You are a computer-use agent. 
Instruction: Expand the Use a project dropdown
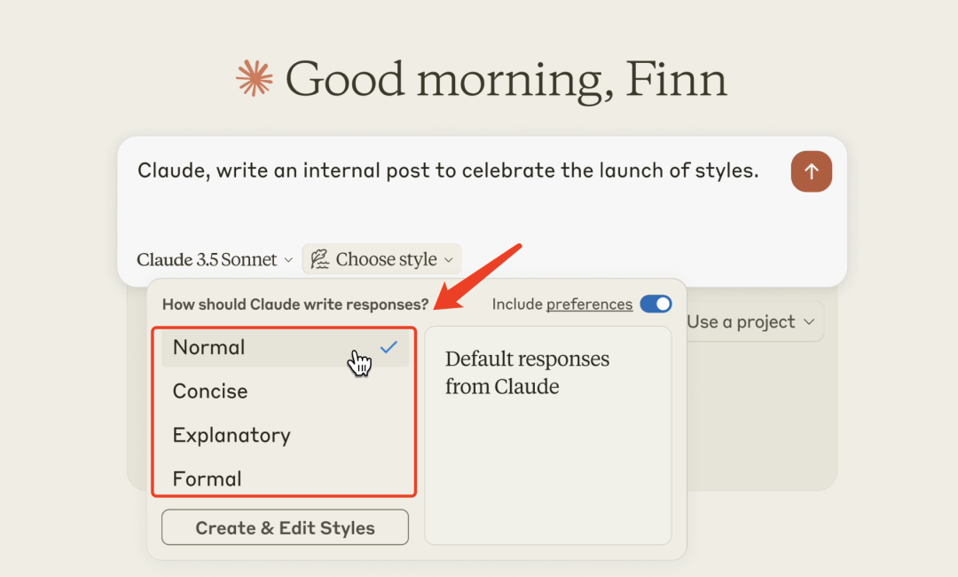point(751,321)
